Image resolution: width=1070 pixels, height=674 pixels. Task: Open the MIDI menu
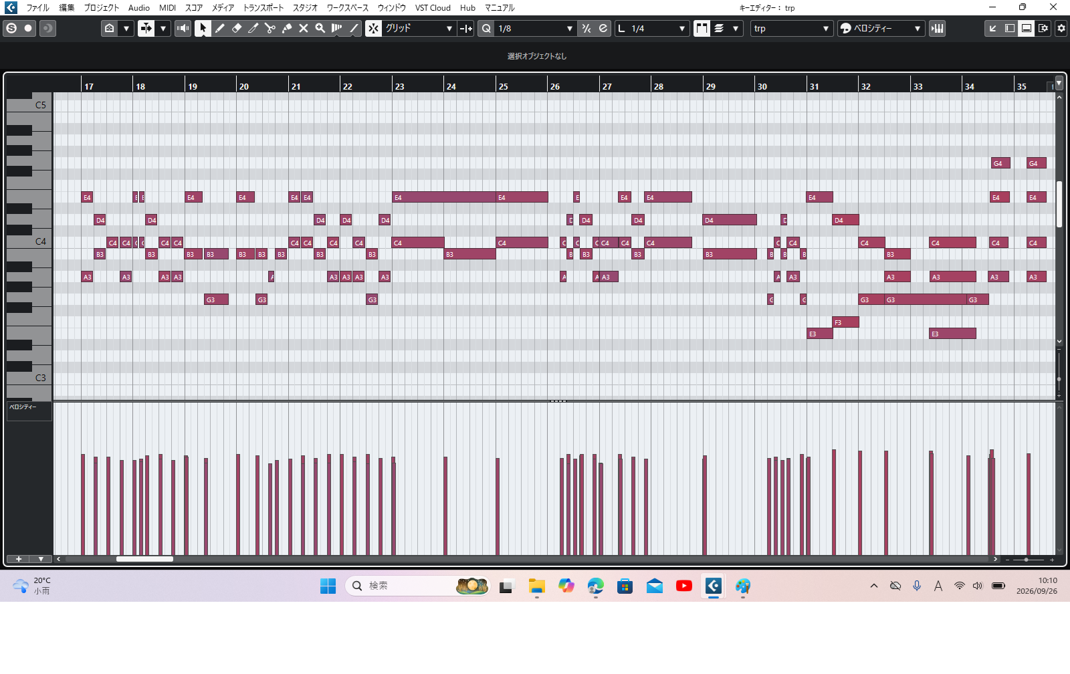point(167,7)
